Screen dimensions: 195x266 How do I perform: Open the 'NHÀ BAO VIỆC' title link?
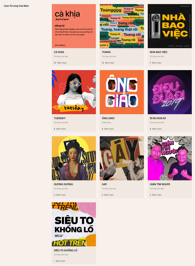click(x=159, y=52)
